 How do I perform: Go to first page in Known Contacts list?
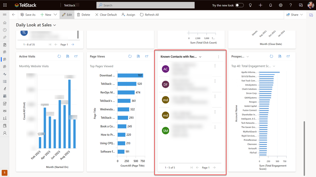point(191,168)
